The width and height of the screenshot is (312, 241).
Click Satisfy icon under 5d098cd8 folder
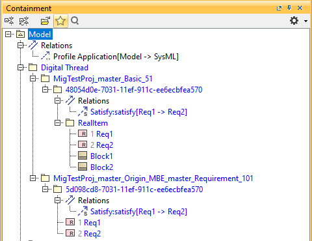tap(83, 212)
